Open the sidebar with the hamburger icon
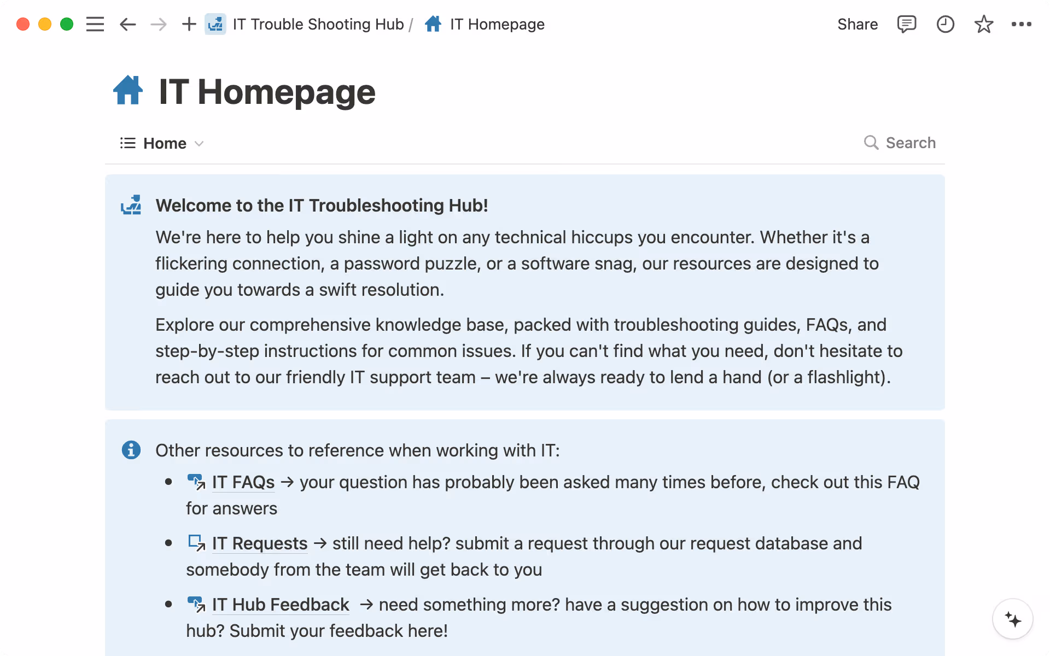1050x656 pixels. pos(95,24)
